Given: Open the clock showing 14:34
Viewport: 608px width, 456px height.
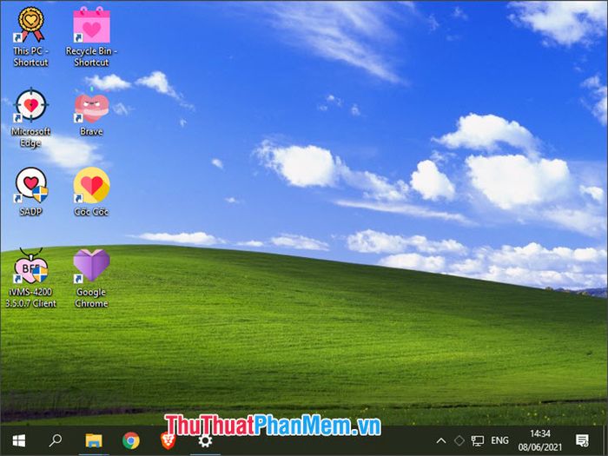Looking at the screenshot, I should (539, 440).
